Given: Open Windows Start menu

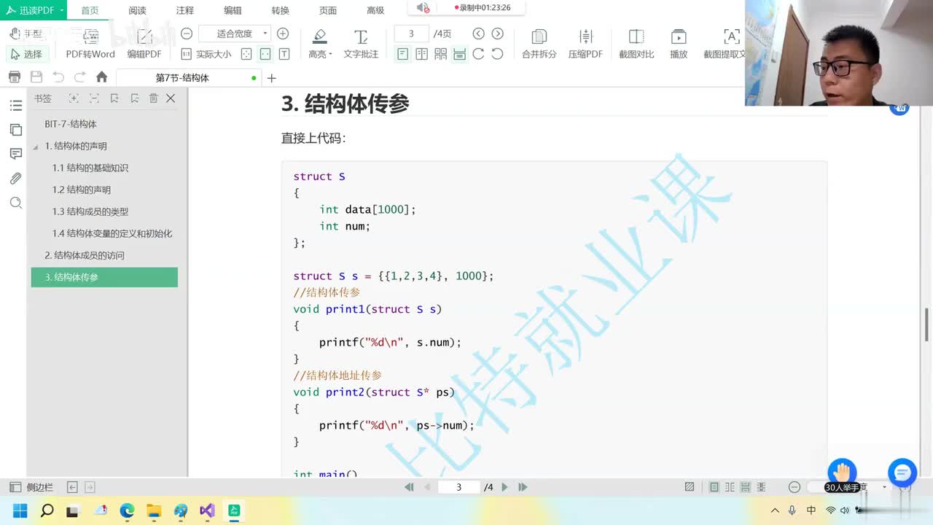Looking at the screenshot, I should [20, 510].
